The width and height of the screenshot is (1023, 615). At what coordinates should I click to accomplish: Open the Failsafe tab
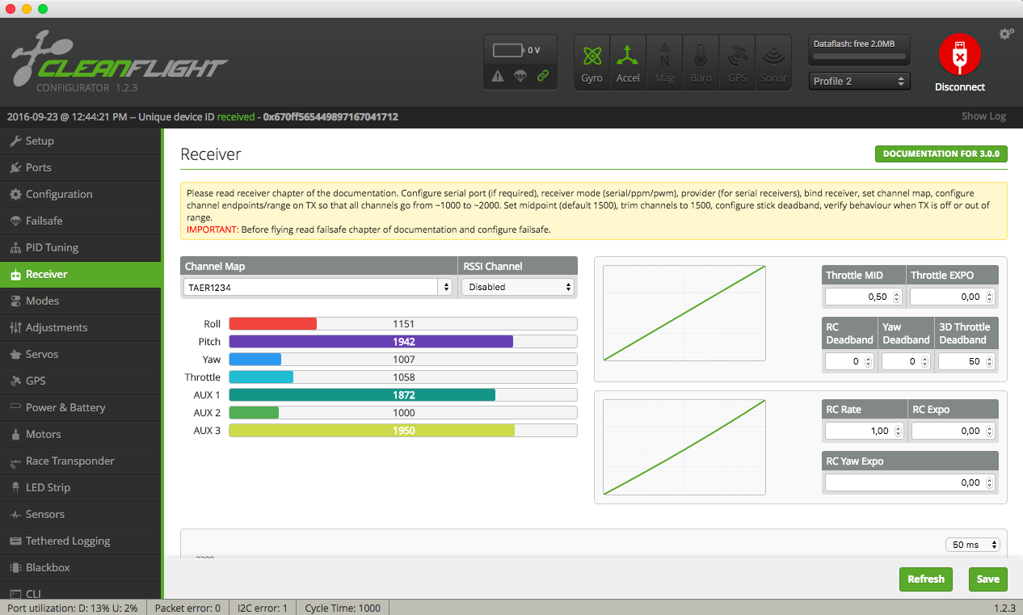(x=81, y=221)
